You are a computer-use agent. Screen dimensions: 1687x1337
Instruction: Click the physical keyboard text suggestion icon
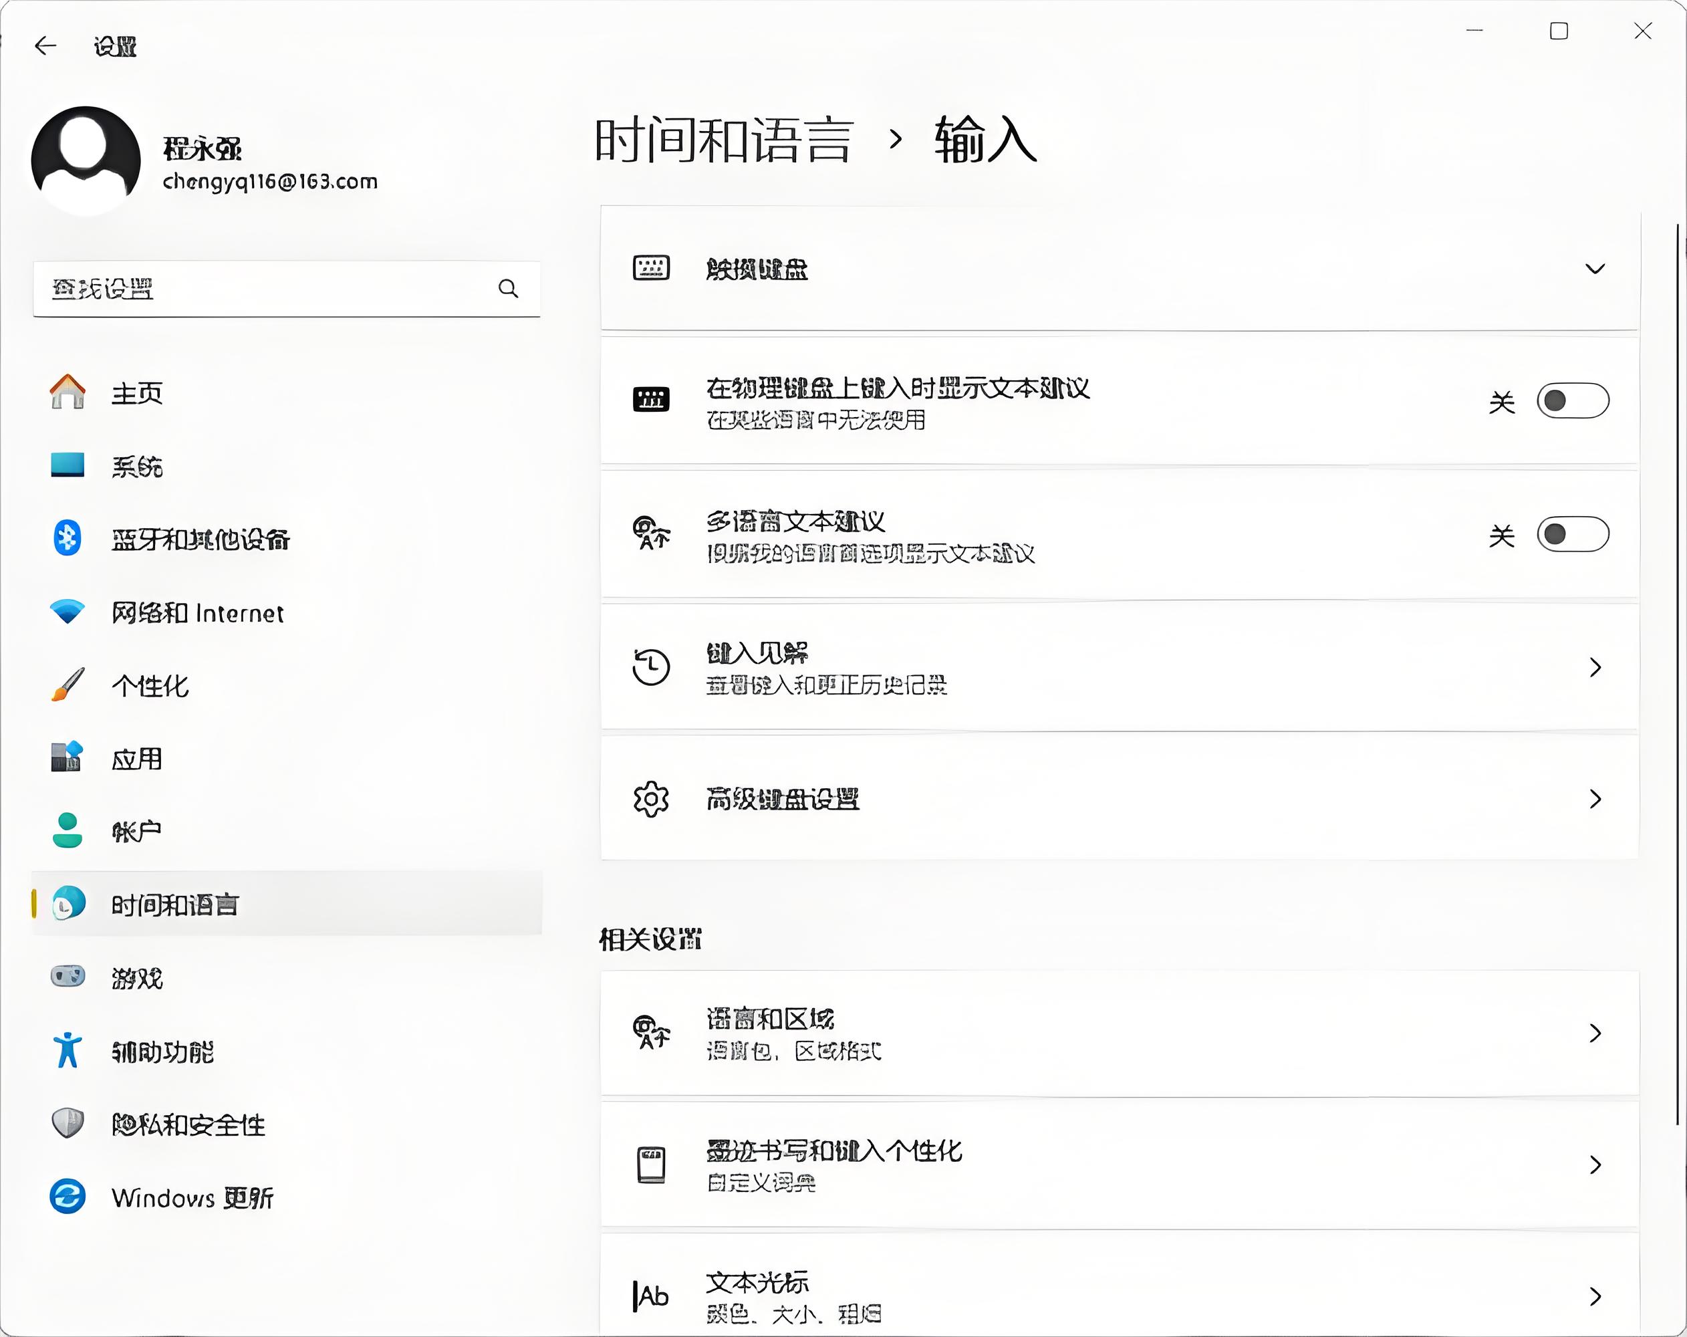tap(651, 399)
